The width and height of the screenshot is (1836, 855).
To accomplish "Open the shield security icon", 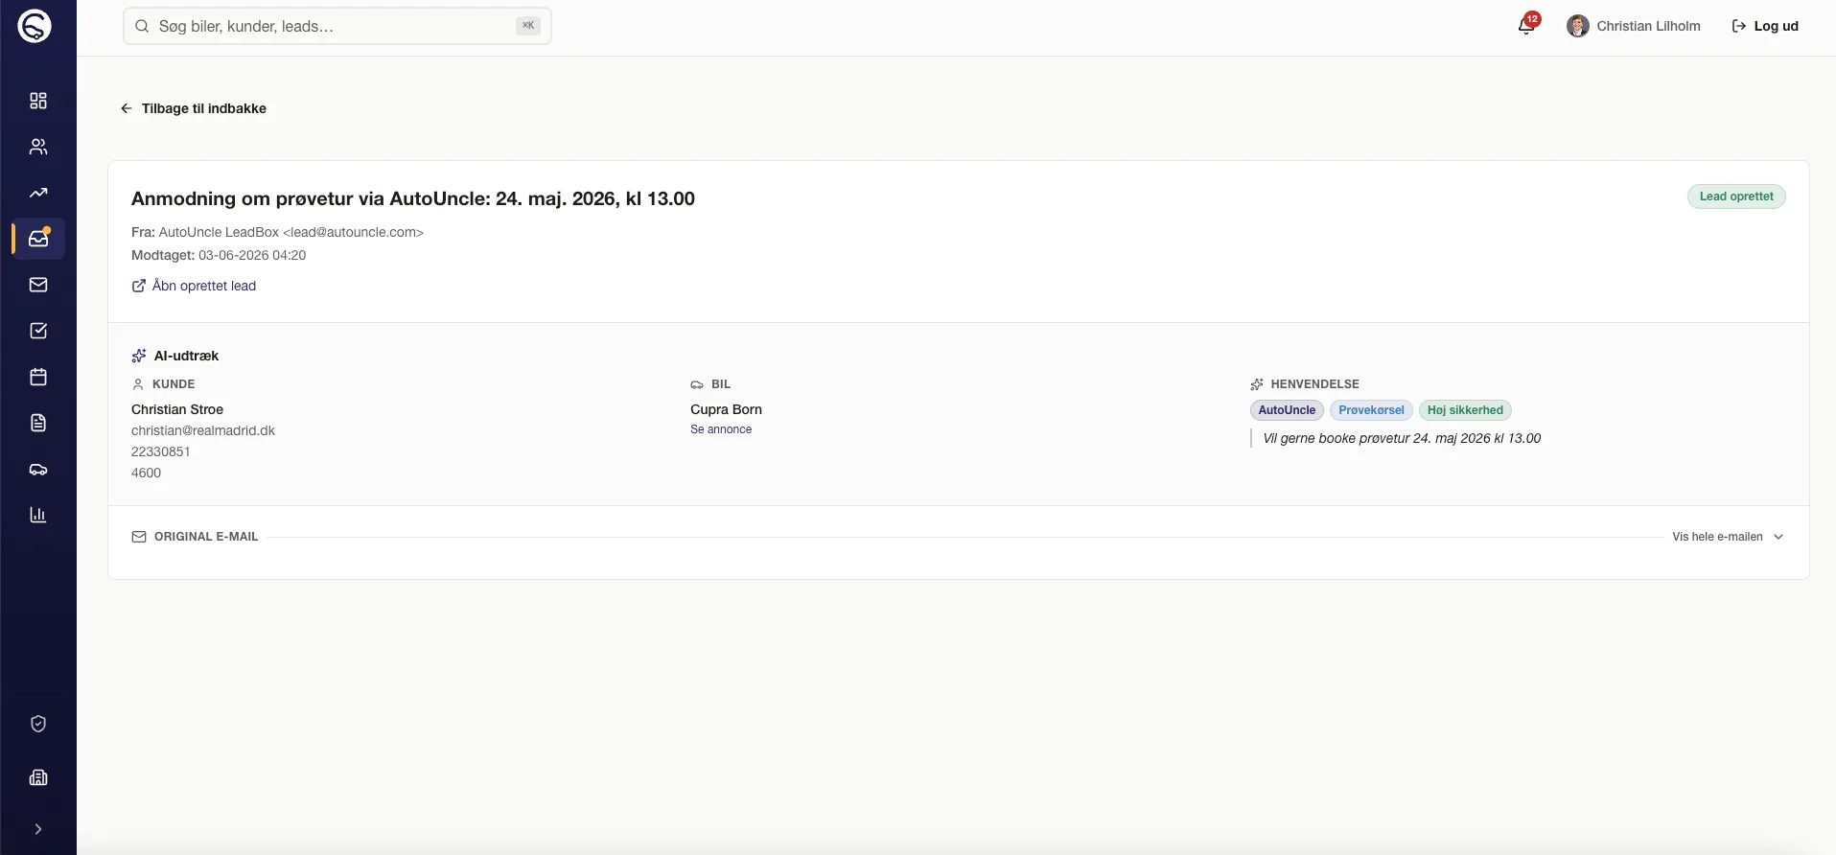I will [x=38, y=724].
